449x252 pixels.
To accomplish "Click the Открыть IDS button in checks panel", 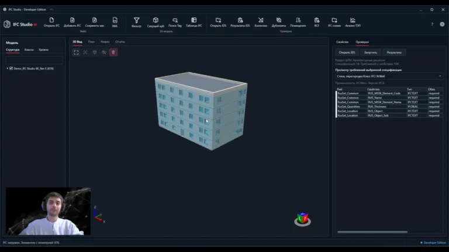I will point(347,52).
